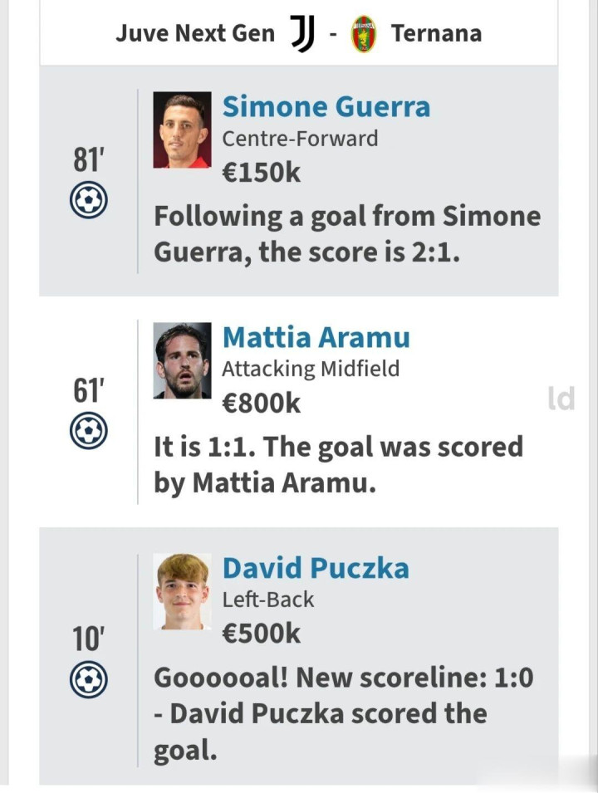Click the goal ball icon at 61'
The height and width of the screenshot is (793, 598).
pyautogui.click(x=89, y=431)
